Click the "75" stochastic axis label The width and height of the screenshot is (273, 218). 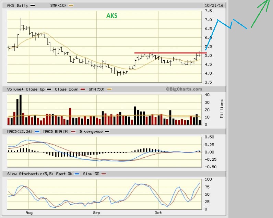click(207, 187)
